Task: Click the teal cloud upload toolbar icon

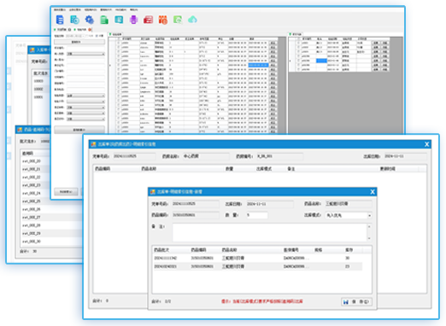Action: click(193, 20)
